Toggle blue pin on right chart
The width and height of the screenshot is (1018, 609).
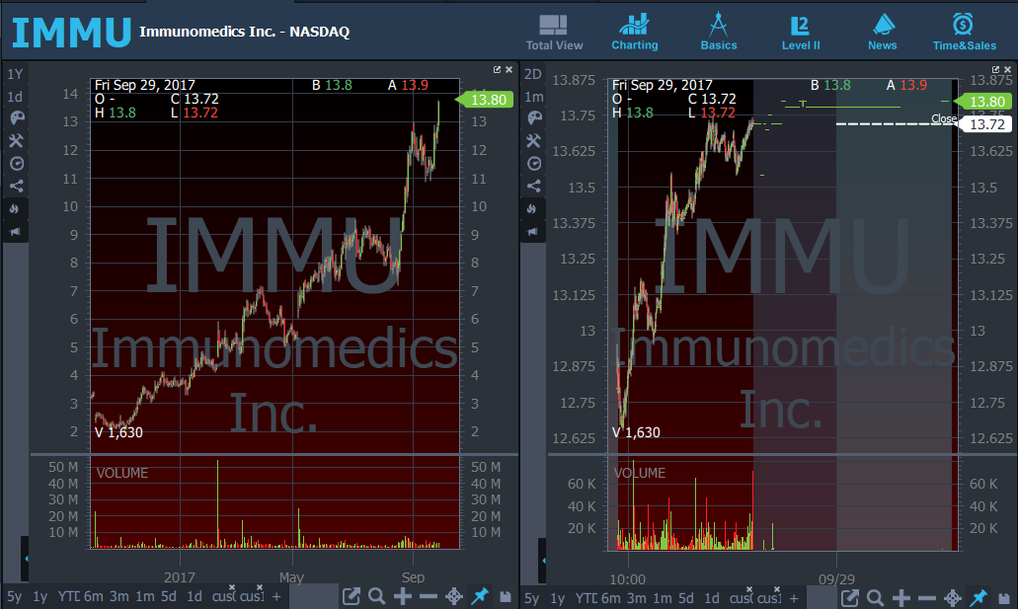pos(979,597)
